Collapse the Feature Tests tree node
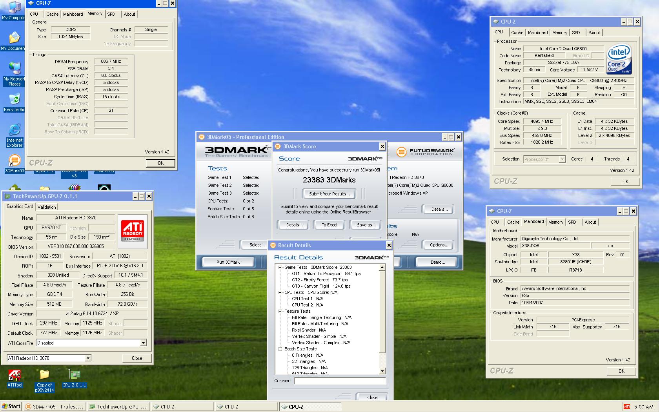This screenshot has height=412, width=659. coord(280,311)
